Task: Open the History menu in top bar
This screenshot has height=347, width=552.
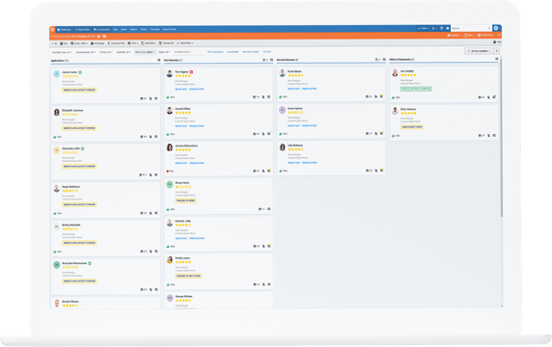Action: [x=144, y=30]
